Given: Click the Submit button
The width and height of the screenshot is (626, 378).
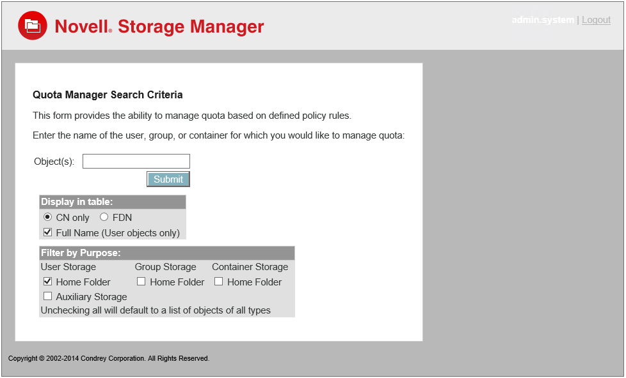Looking at the screenshot, I should coord(168,179).
